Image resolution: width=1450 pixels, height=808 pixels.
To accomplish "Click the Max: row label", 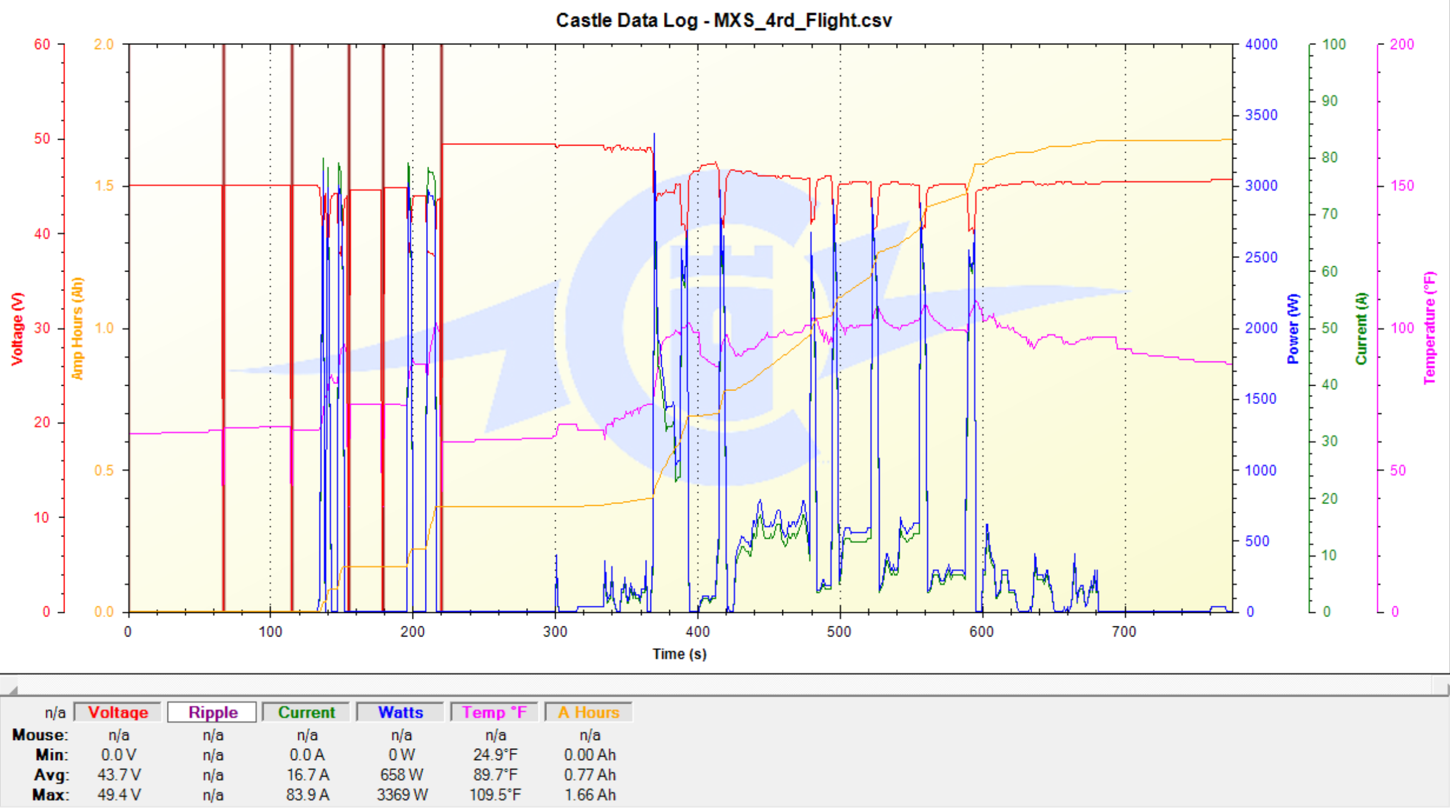I will 50,794.
